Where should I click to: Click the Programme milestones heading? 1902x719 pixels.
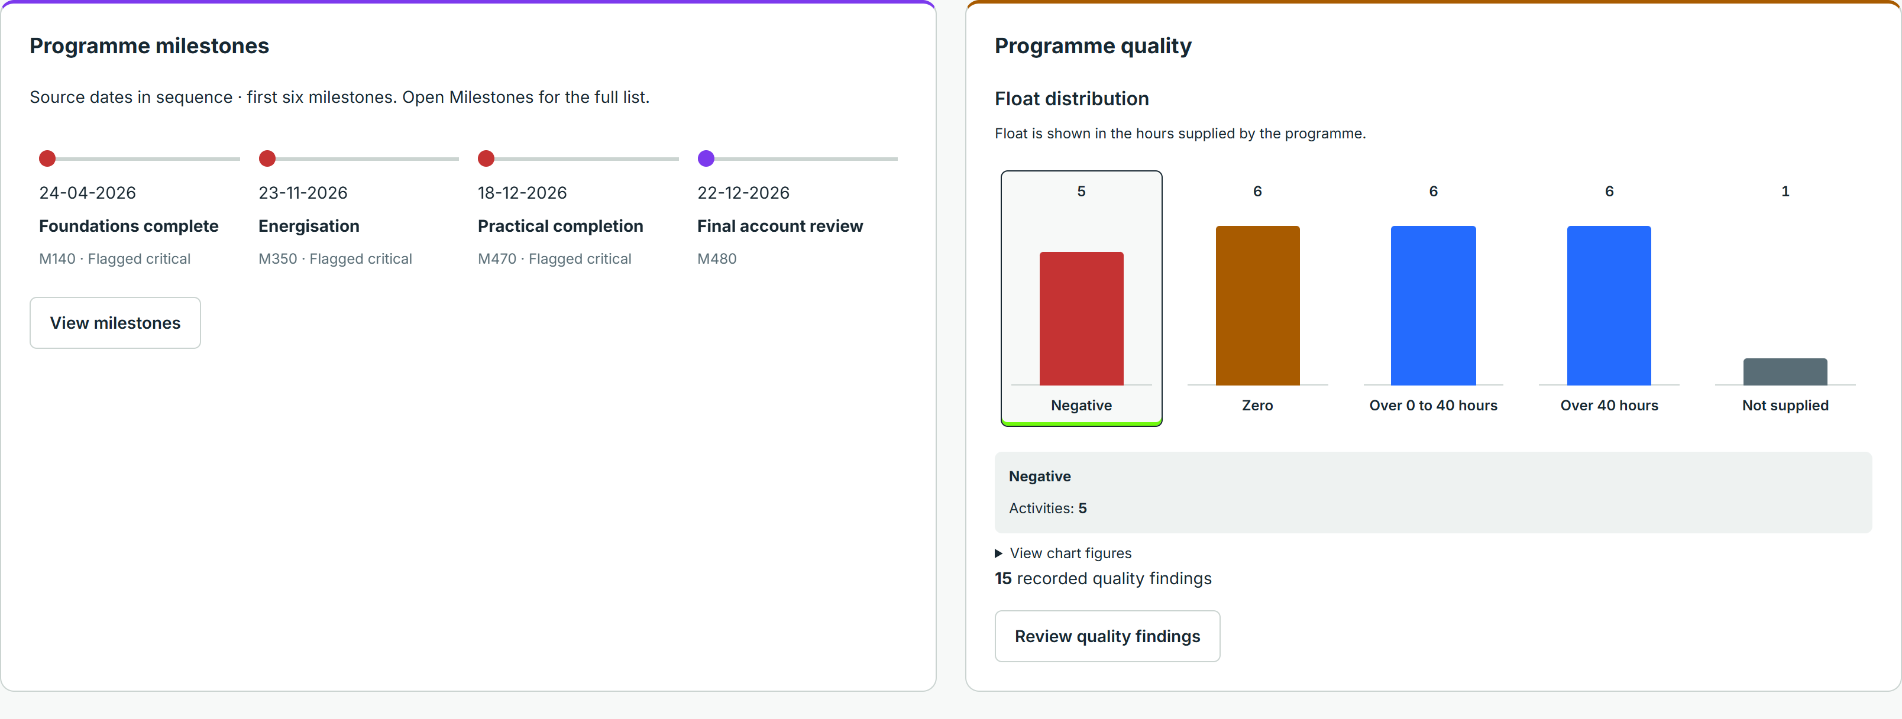click(149, 46)
